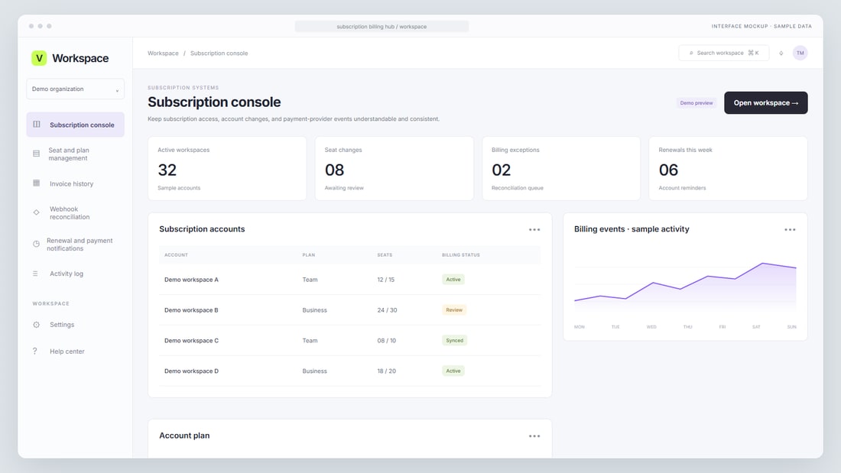Image resolution: width=841 pixels, height=473 pixels.
Task: Click the Synced status badge
Action: click(x=454, y=341)
